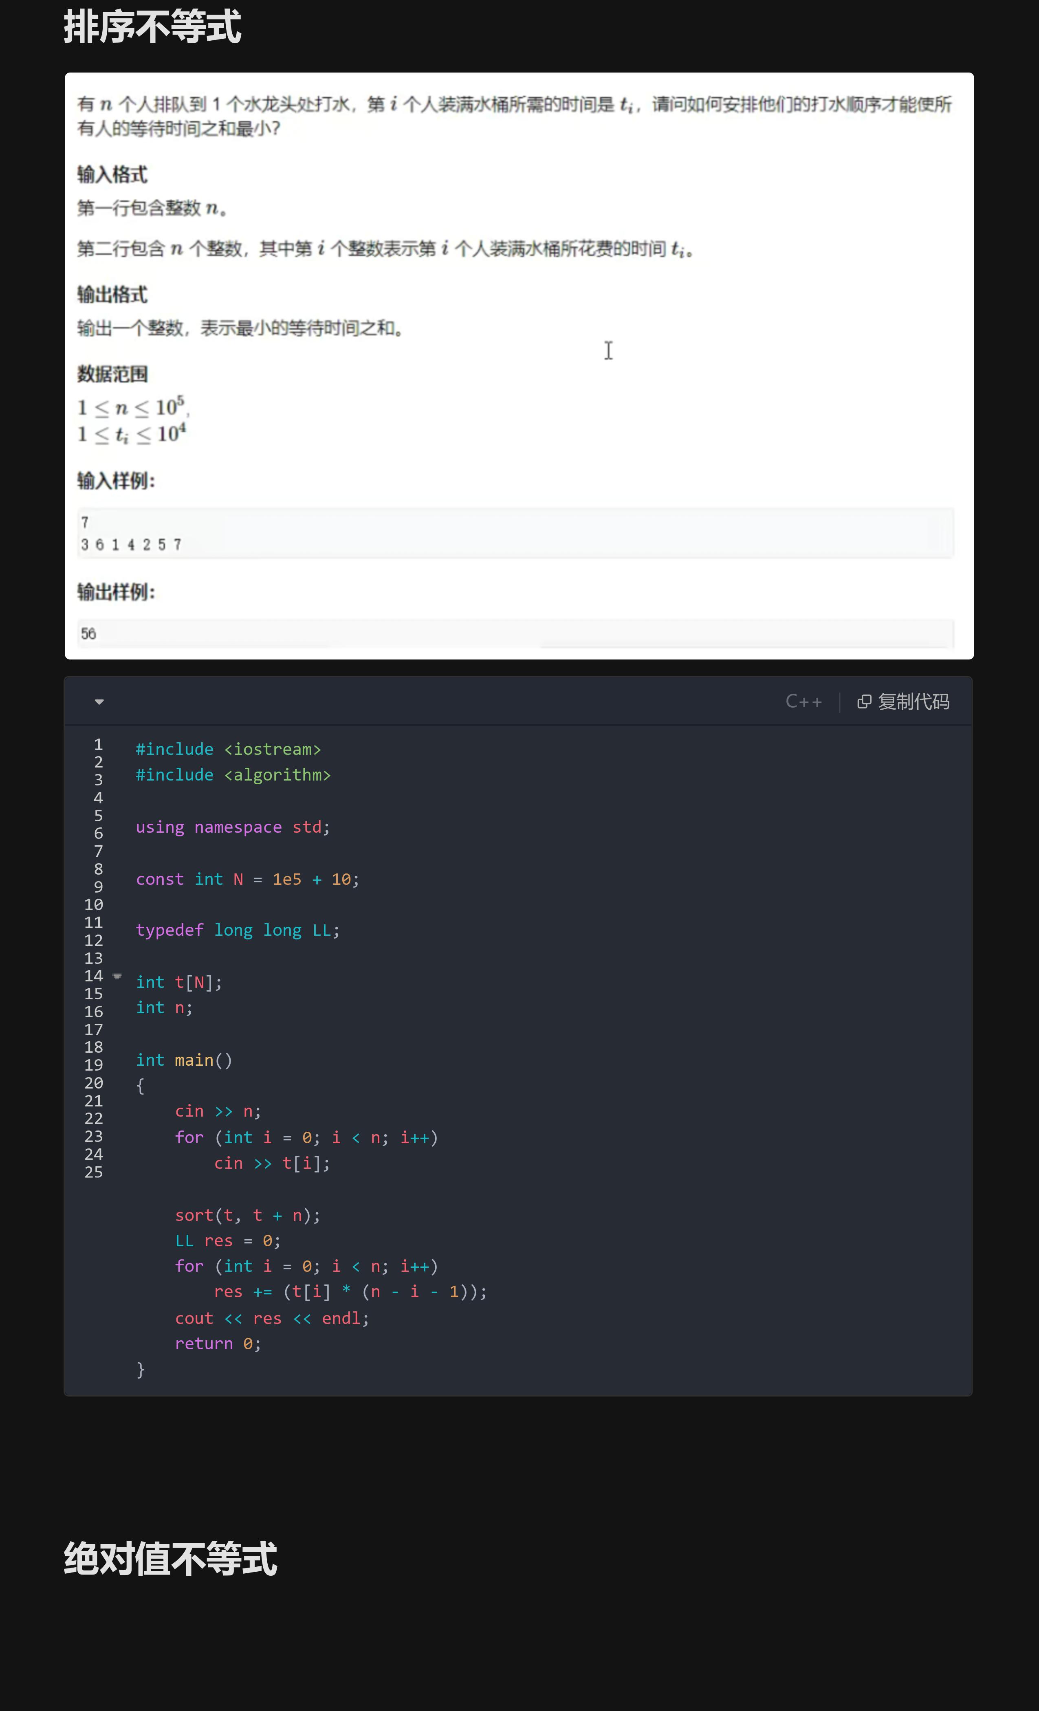The width and height of the screenshot is (1039, 1711).
Task: Click the 绝对值不等式 heading
Action: click(170, 1559)
